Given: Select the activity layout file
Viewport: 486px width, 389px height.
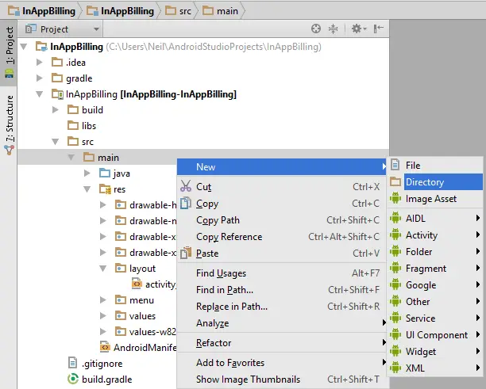Looking at the screenshot, I should coord(154,284).
